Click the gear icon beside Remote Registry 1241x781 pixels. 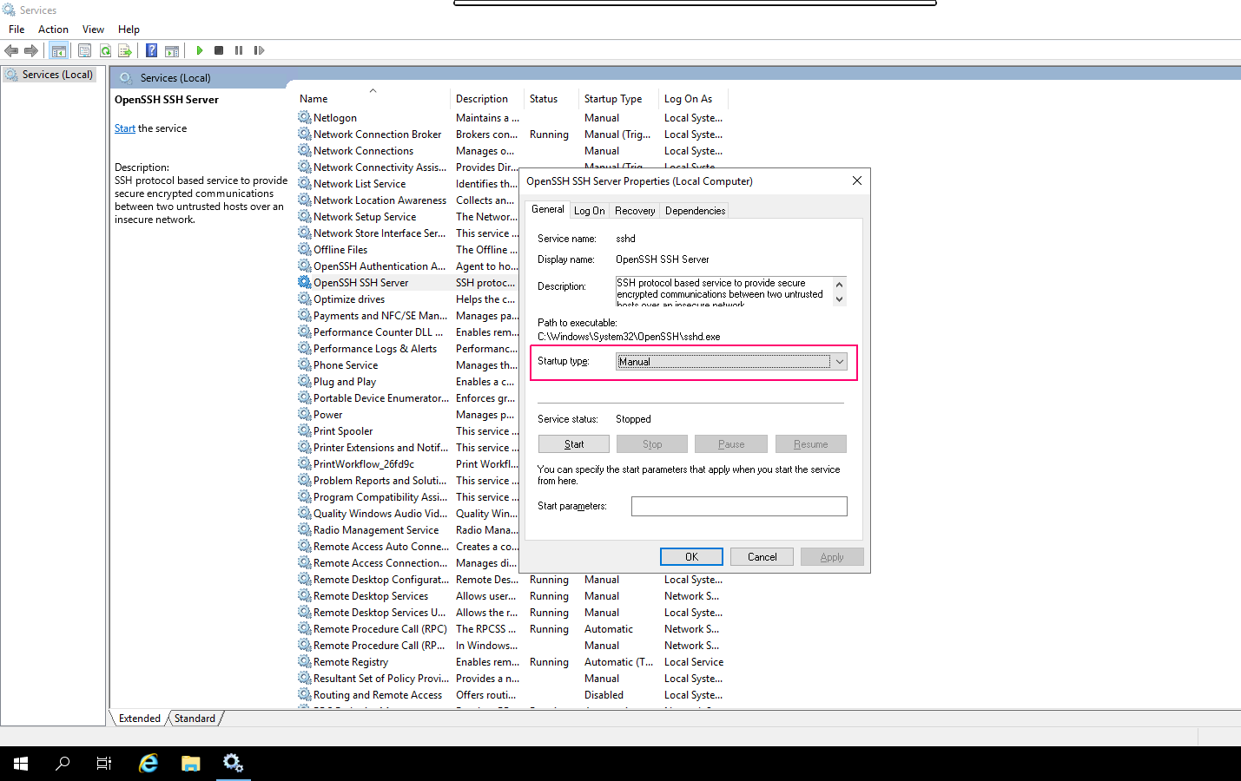(x=305, y=661)
